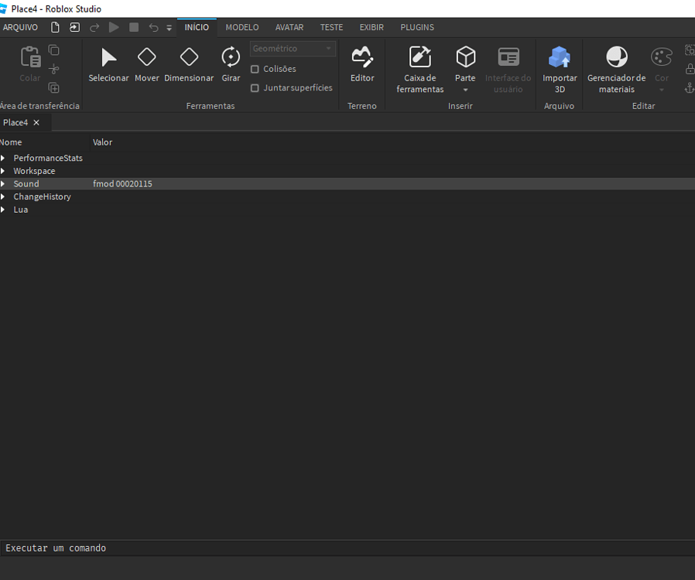Click the Importar 3D icon

(x=559, y=65)
